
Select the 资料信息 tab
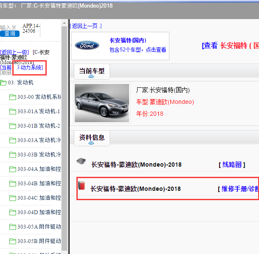pyautogui.click(x=92, y=138)
